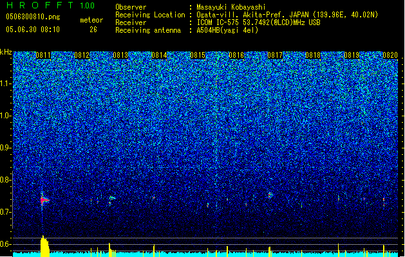Click receiver text ICOM IC-575 53.7492 MHz USB
405x257 pixels.
258,22
